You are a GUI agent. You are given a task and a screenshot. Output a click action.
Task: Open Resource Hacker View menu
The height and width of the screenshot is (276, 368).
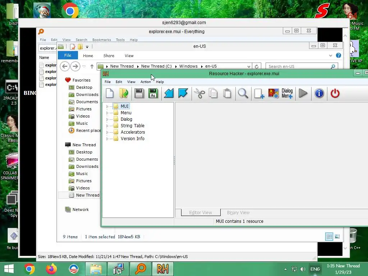point(131,82)
